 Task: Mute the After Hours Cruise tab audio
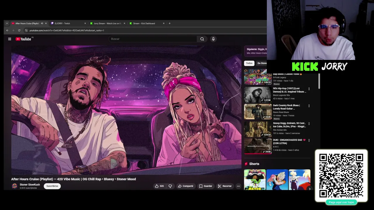[x=42, y=23]
